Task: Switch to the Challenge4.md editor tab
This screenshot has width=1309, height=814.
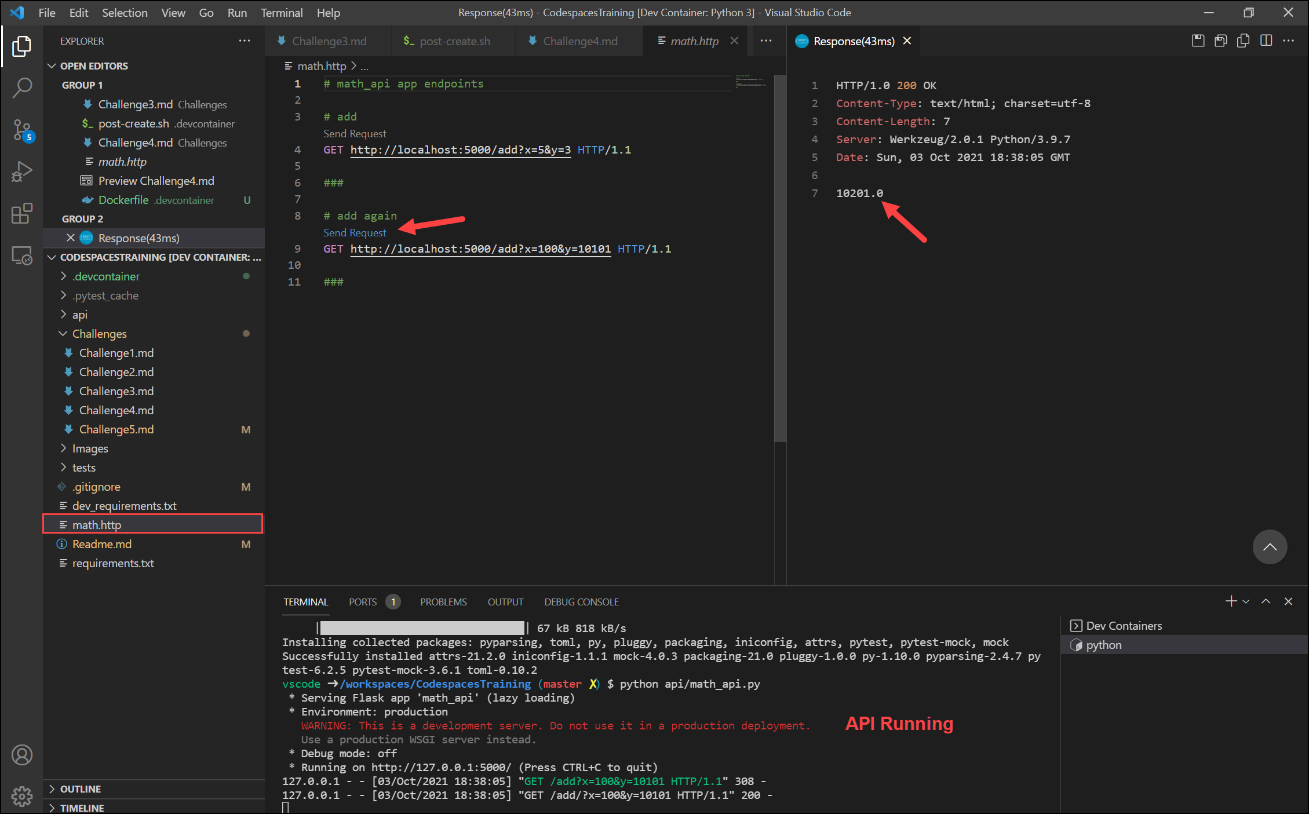Action: 579,41
